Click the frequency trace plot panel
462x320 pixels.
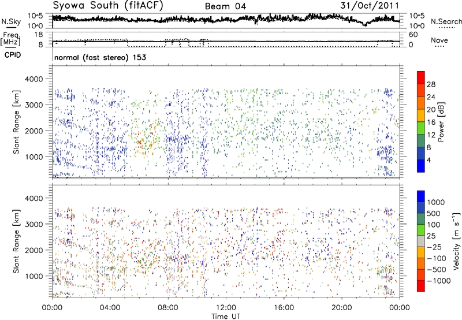click(226, 39)
